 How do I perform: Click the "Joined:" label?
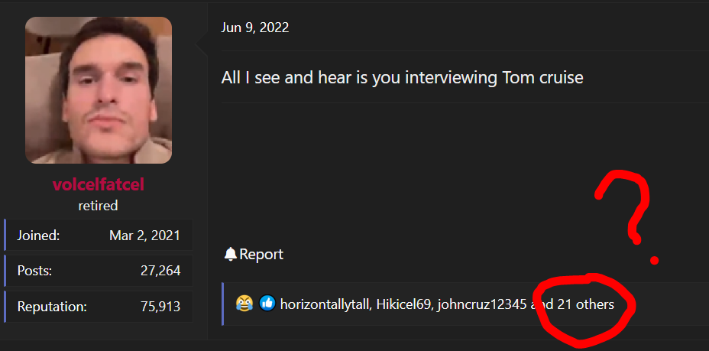pyautogui.click(x=38, y=235)
